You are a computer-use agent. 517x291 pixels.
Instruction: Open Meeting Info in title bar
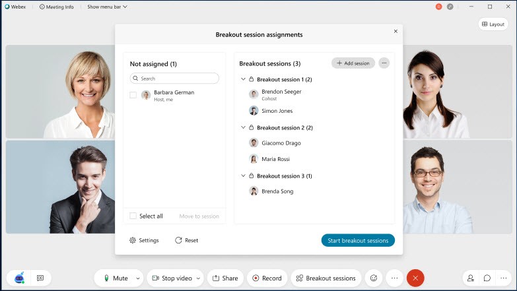[x=56, y=7]
